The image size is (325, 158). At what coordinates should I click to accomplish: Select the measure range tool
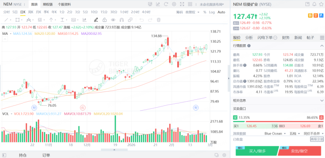(62, 20)
